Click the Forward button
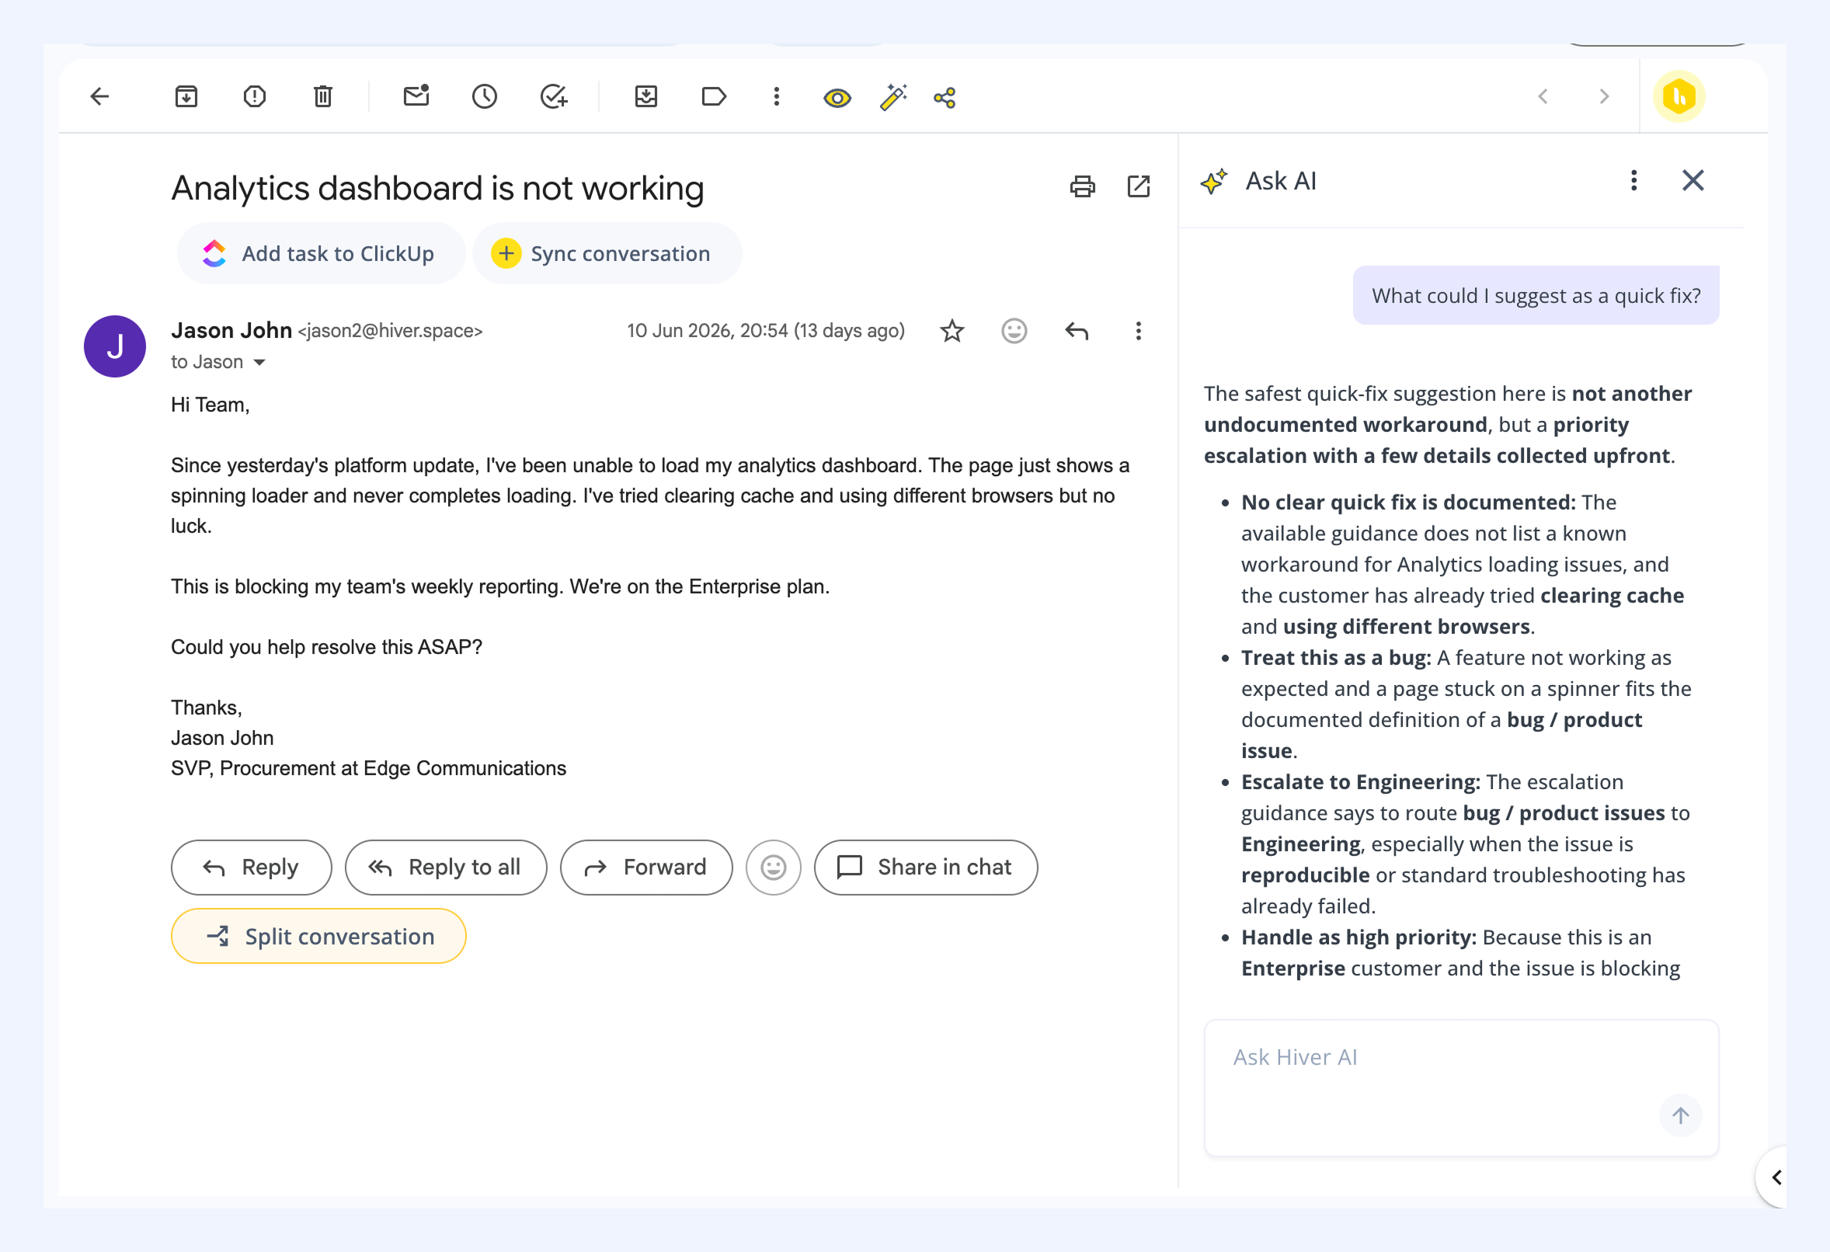This screenshot has width=1830, height=1252. (x=645, y=867)
